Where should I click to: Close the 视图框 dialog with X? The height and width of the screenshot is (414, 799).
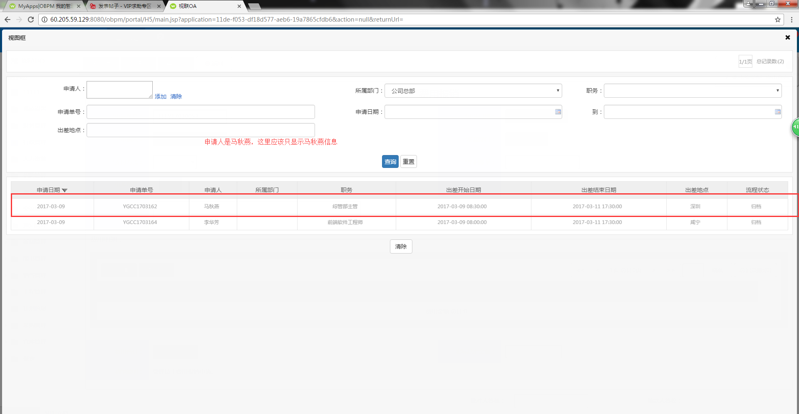coord(787,37)
